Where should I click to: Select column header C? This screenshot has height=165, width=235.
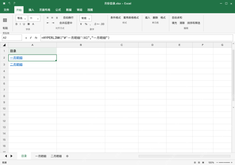[x=122, y=45]
